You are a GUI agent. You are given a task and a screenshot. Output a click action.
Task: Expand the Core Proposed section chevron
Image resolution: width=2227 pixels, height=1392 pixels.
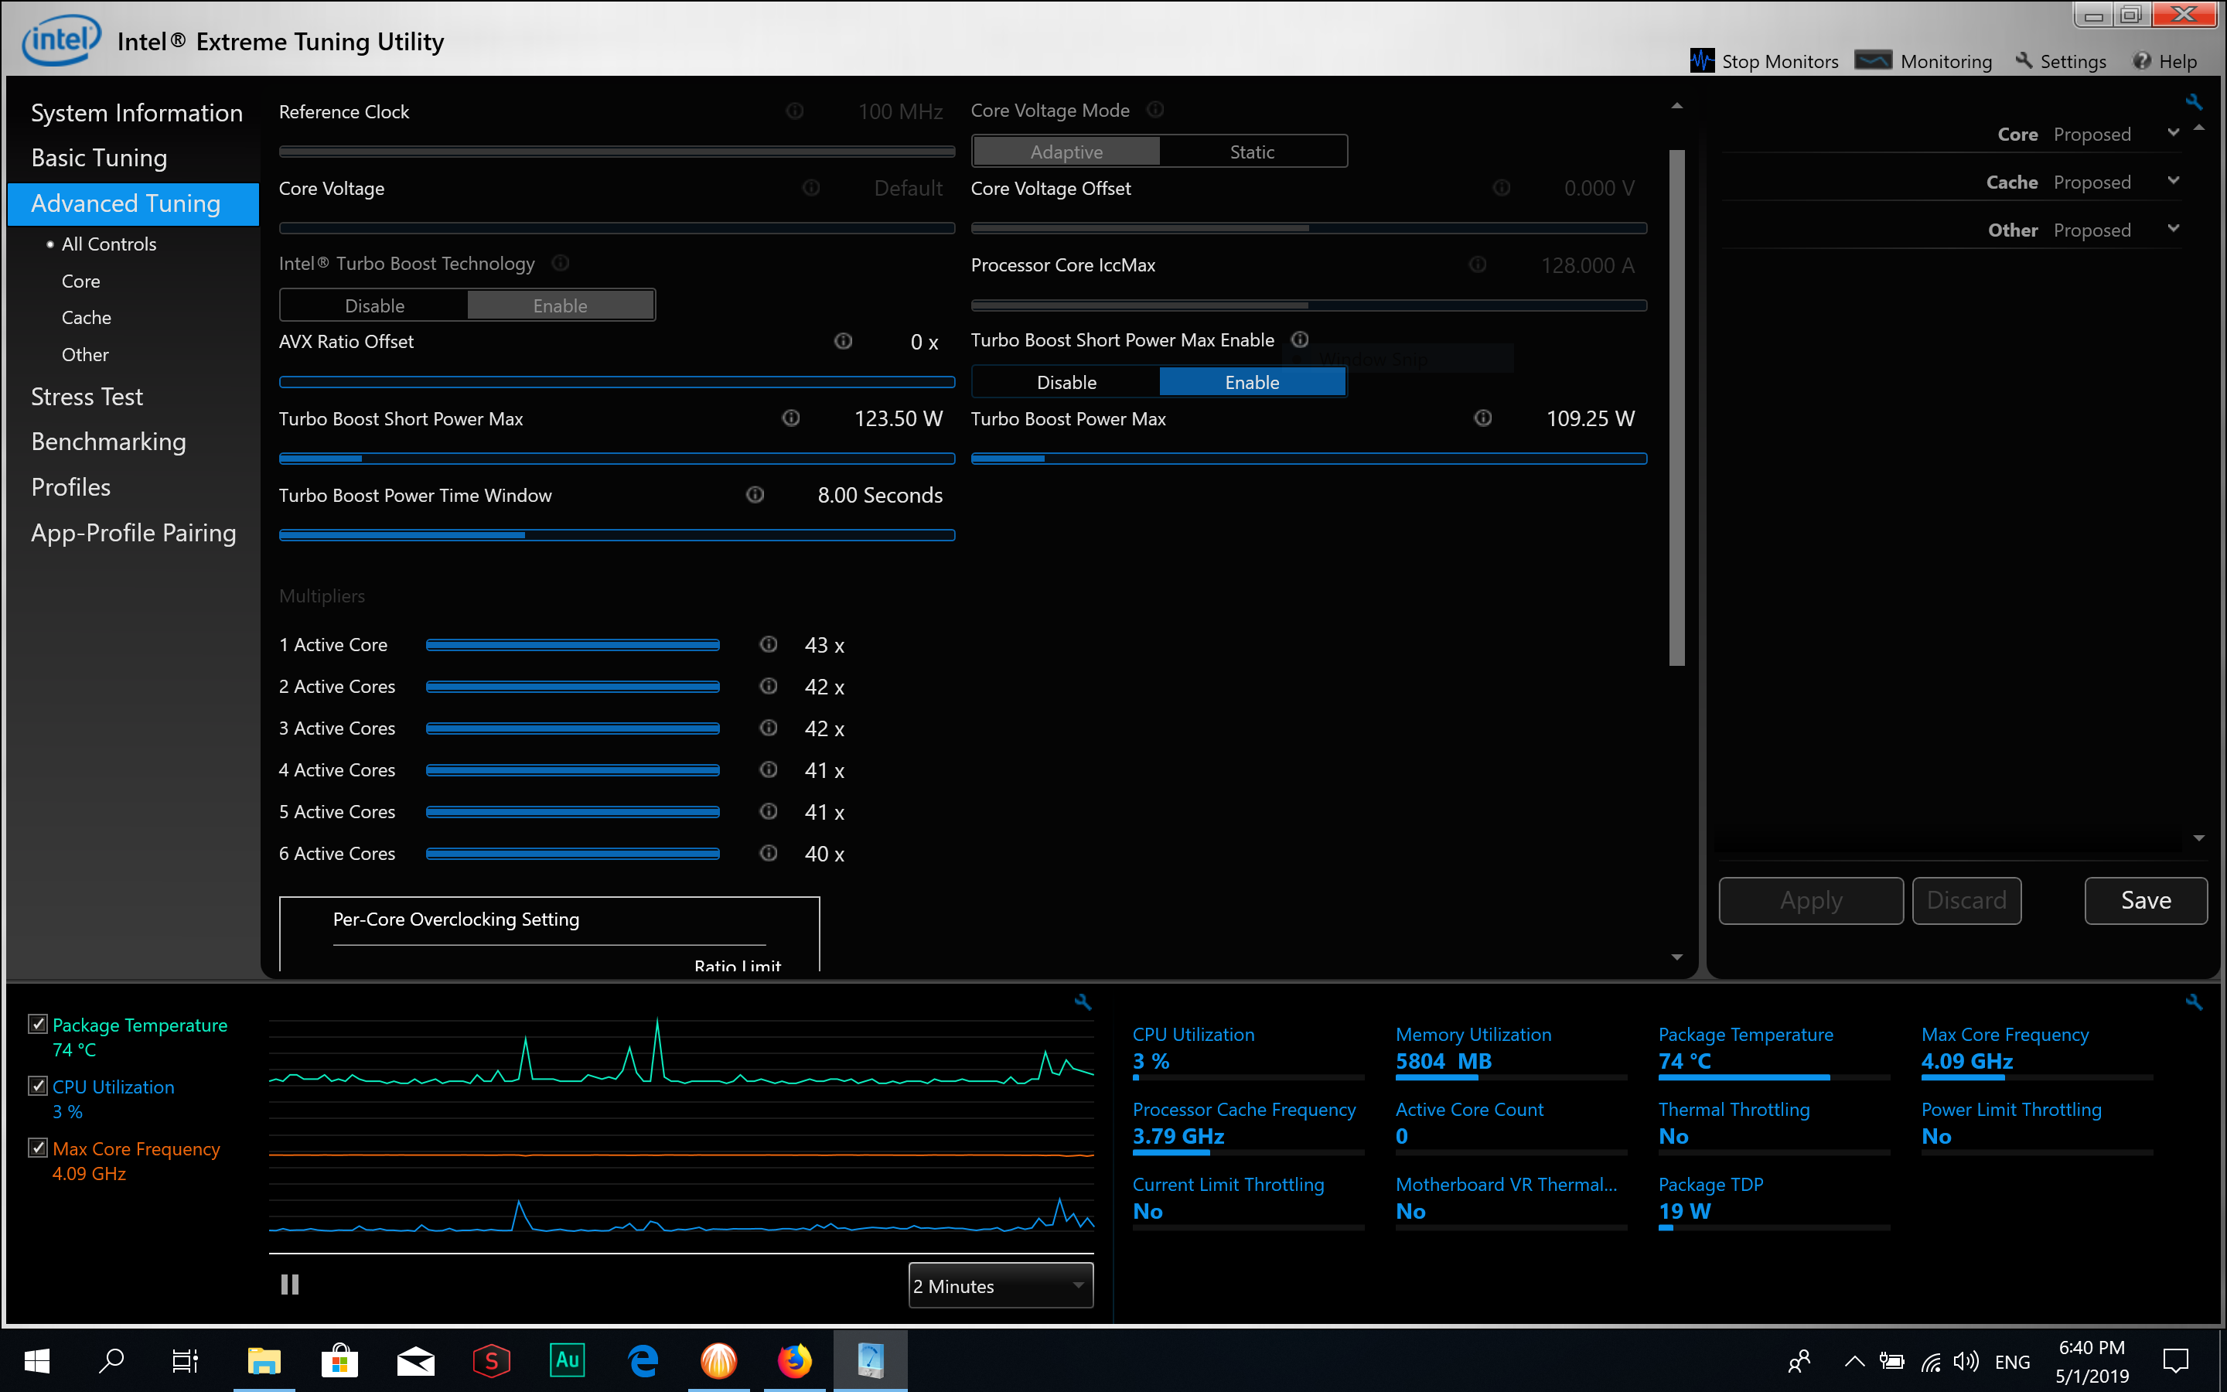click(x=2173, y=134)
